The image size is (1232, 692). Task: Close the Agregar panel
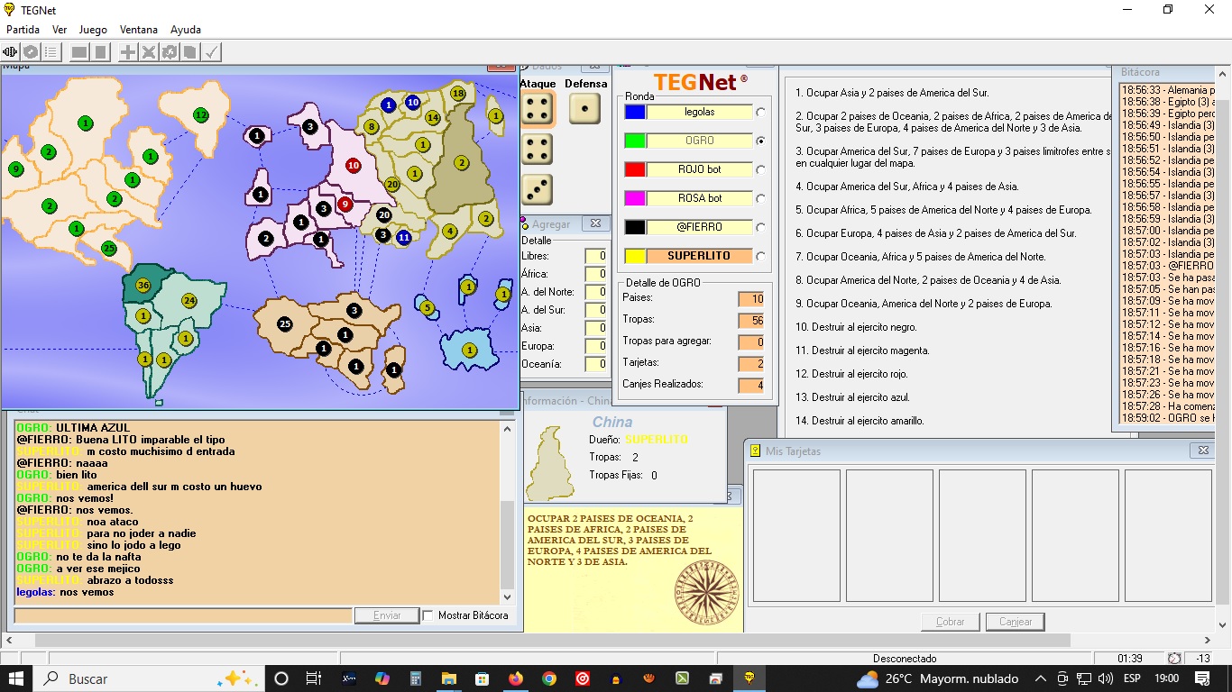[595, 223]
